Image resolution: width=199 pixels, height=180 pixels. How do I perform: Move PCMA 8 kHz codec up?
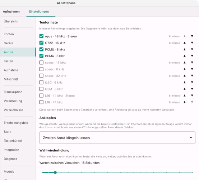(184, 56)
